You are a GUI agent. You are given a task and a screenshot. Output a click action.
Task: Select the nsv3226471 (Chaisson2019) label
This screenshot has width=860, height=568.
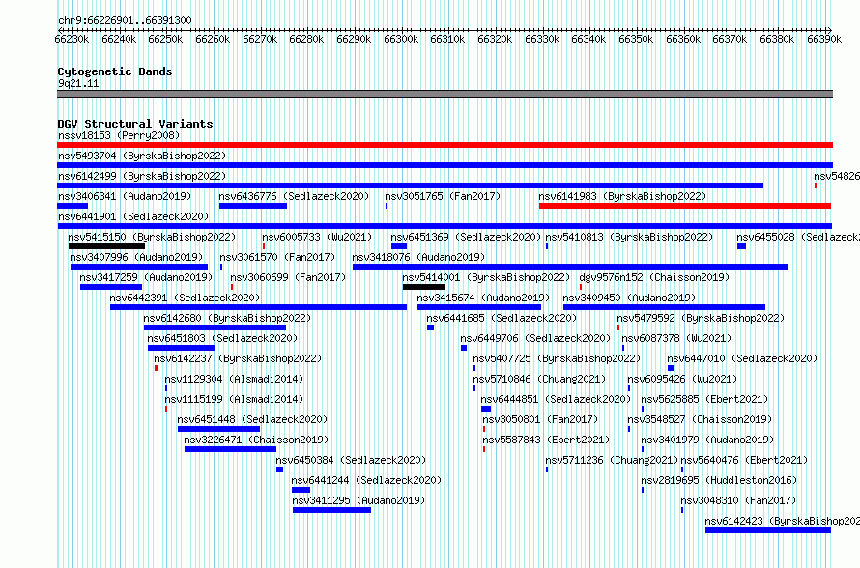[x=256, y=440]
